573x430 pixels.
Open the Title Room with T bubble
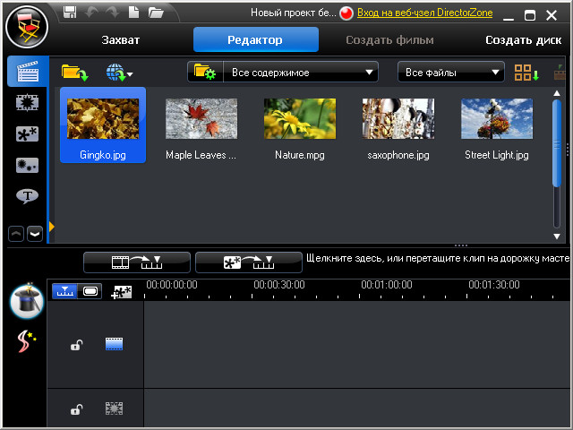(28, 195)
